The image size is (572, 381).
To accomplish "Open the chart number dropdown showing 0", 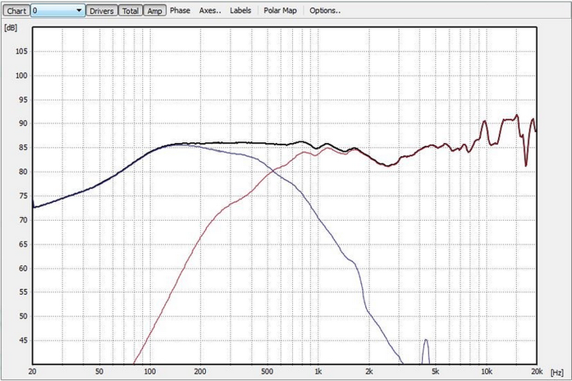I will coord(58,11).
